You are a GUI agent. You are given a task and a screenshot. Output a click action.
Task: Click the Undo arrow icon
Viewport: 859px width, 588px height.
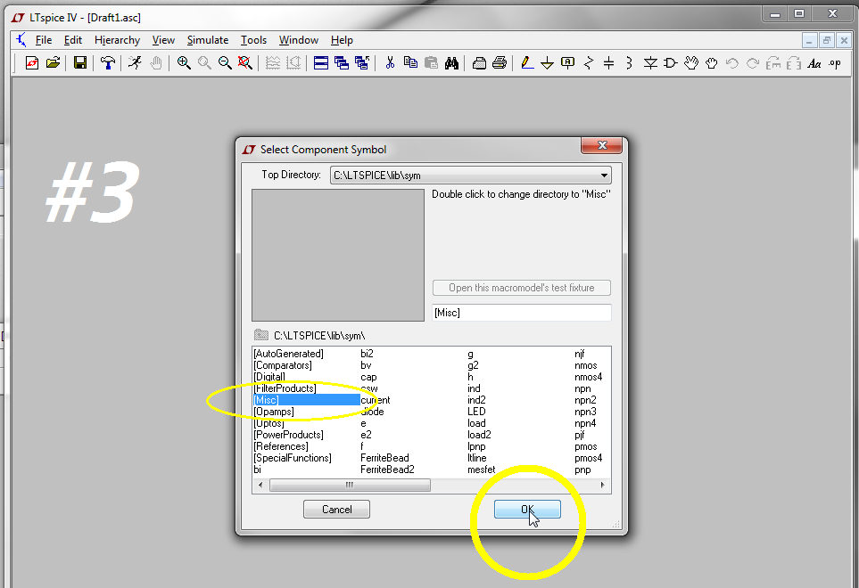coord(732,63)
